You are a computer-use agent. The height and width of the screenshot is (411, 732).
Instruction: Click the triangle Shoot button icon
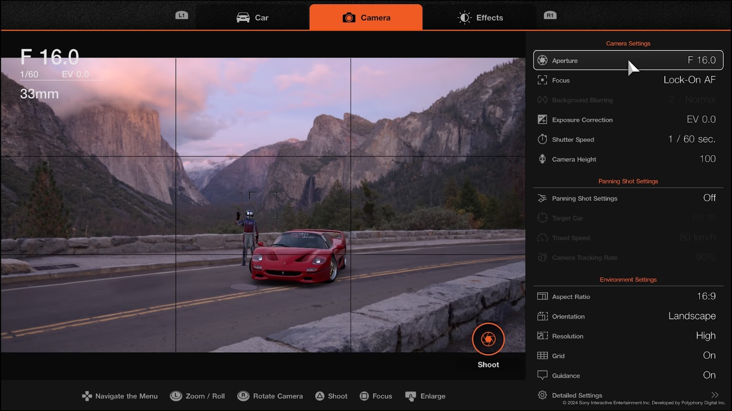pos(320,396)
